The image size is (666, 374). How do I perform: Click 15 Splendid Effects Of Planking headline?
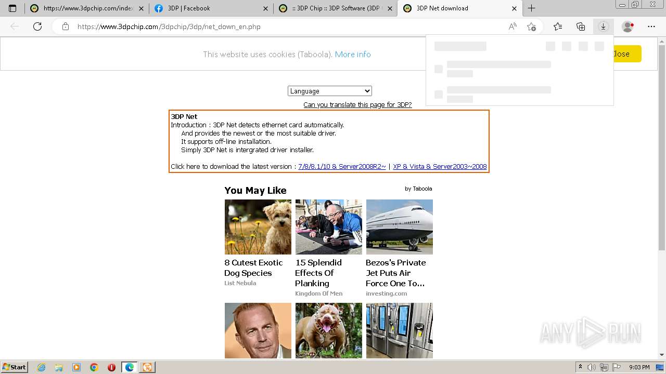tap(318, 273)
